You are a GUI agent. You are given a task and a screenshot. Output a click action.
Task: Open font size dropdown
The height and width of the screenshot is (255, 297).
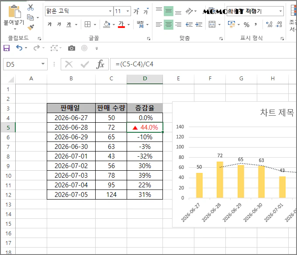pos(128,11)
